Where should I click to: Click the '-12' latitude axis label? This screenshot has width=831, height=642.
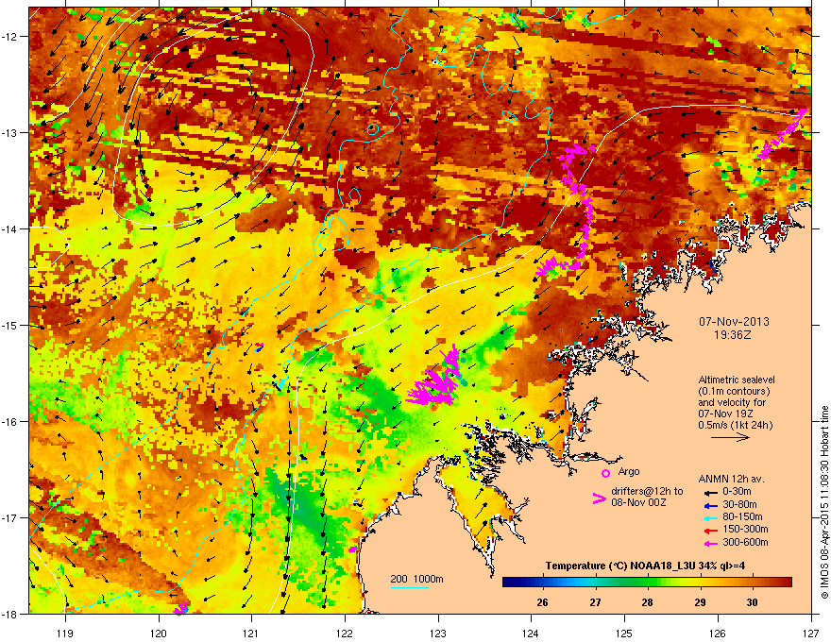[x=10, y=37]
